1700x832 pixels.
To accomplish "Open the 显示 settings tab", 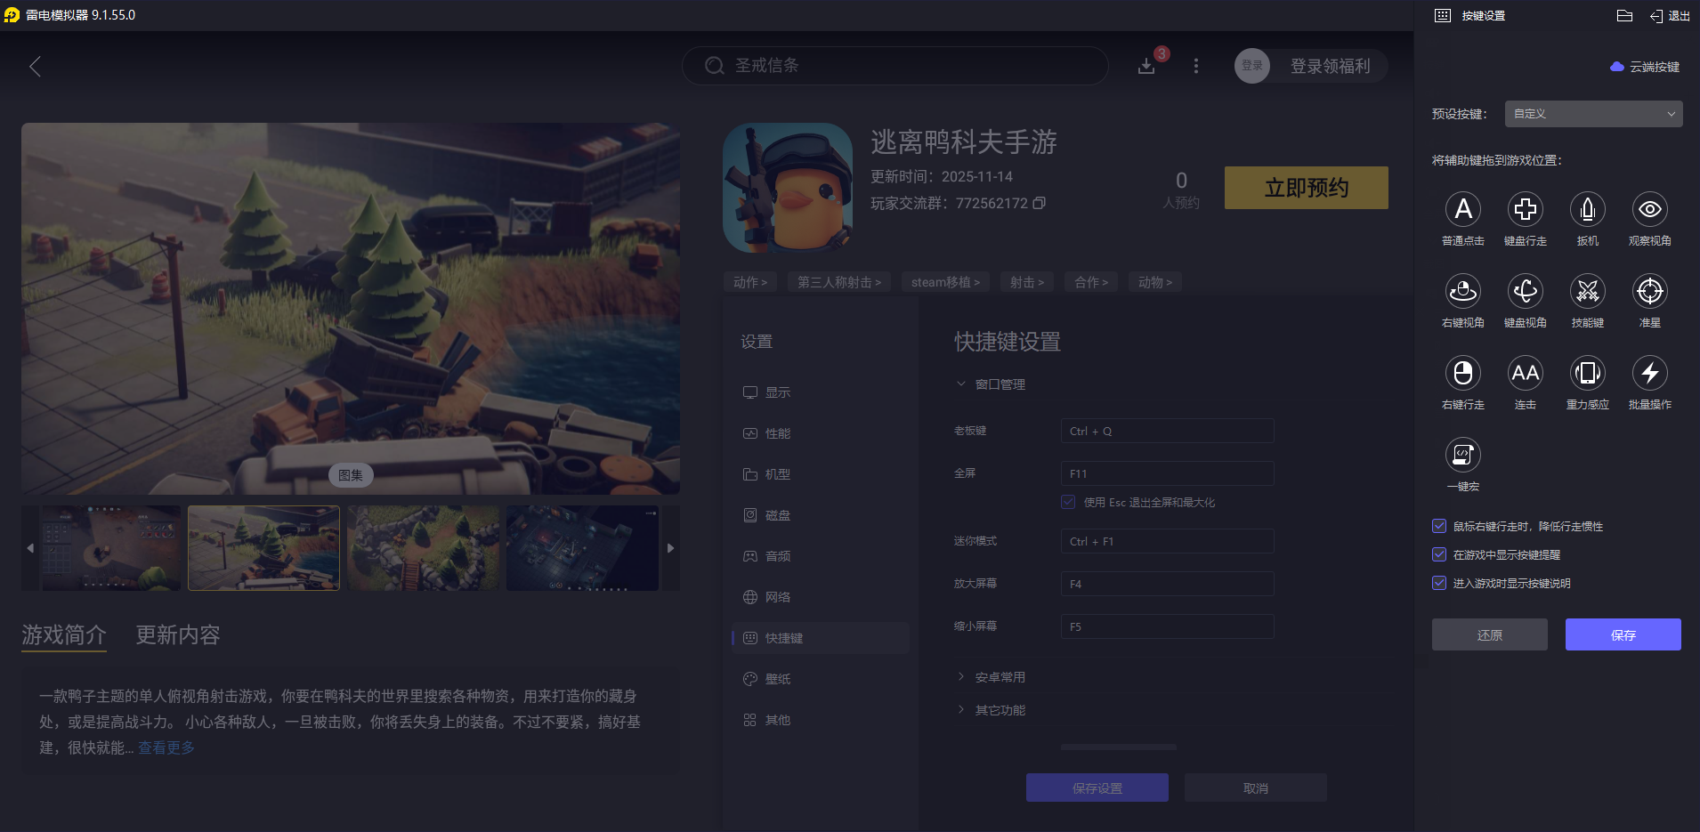I will (x=821, y=392).
